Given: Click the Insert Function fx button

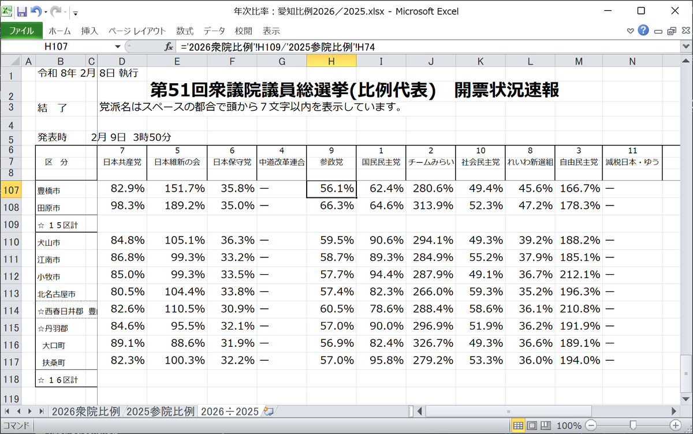Looking at the screenshot, I should pyautogui.click(x=169, y=46).
